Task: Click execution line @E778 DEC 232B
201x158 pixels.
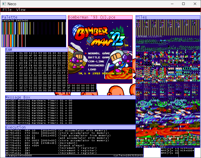Action: coord(41,143)
